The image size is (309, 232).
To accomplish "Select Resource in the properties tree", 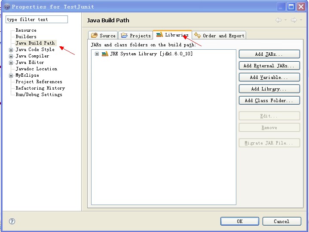I will coord(26,30).
